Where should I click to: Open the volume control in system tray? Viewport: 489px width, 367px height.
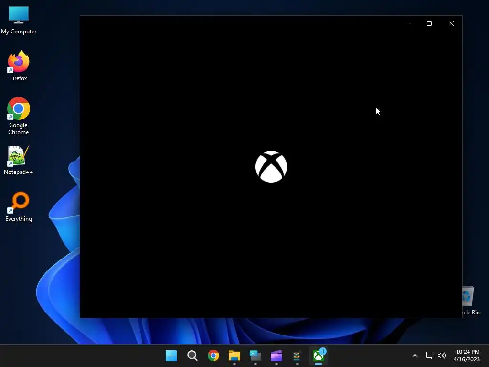[442, 356]
